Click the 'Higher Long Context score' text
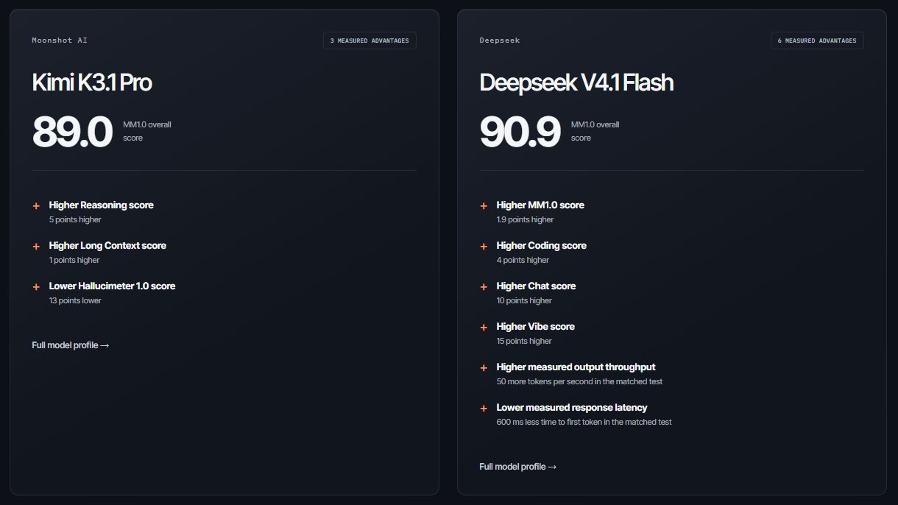Image resolution: width=898 pixels, height=505 pixels. point(107,246)
